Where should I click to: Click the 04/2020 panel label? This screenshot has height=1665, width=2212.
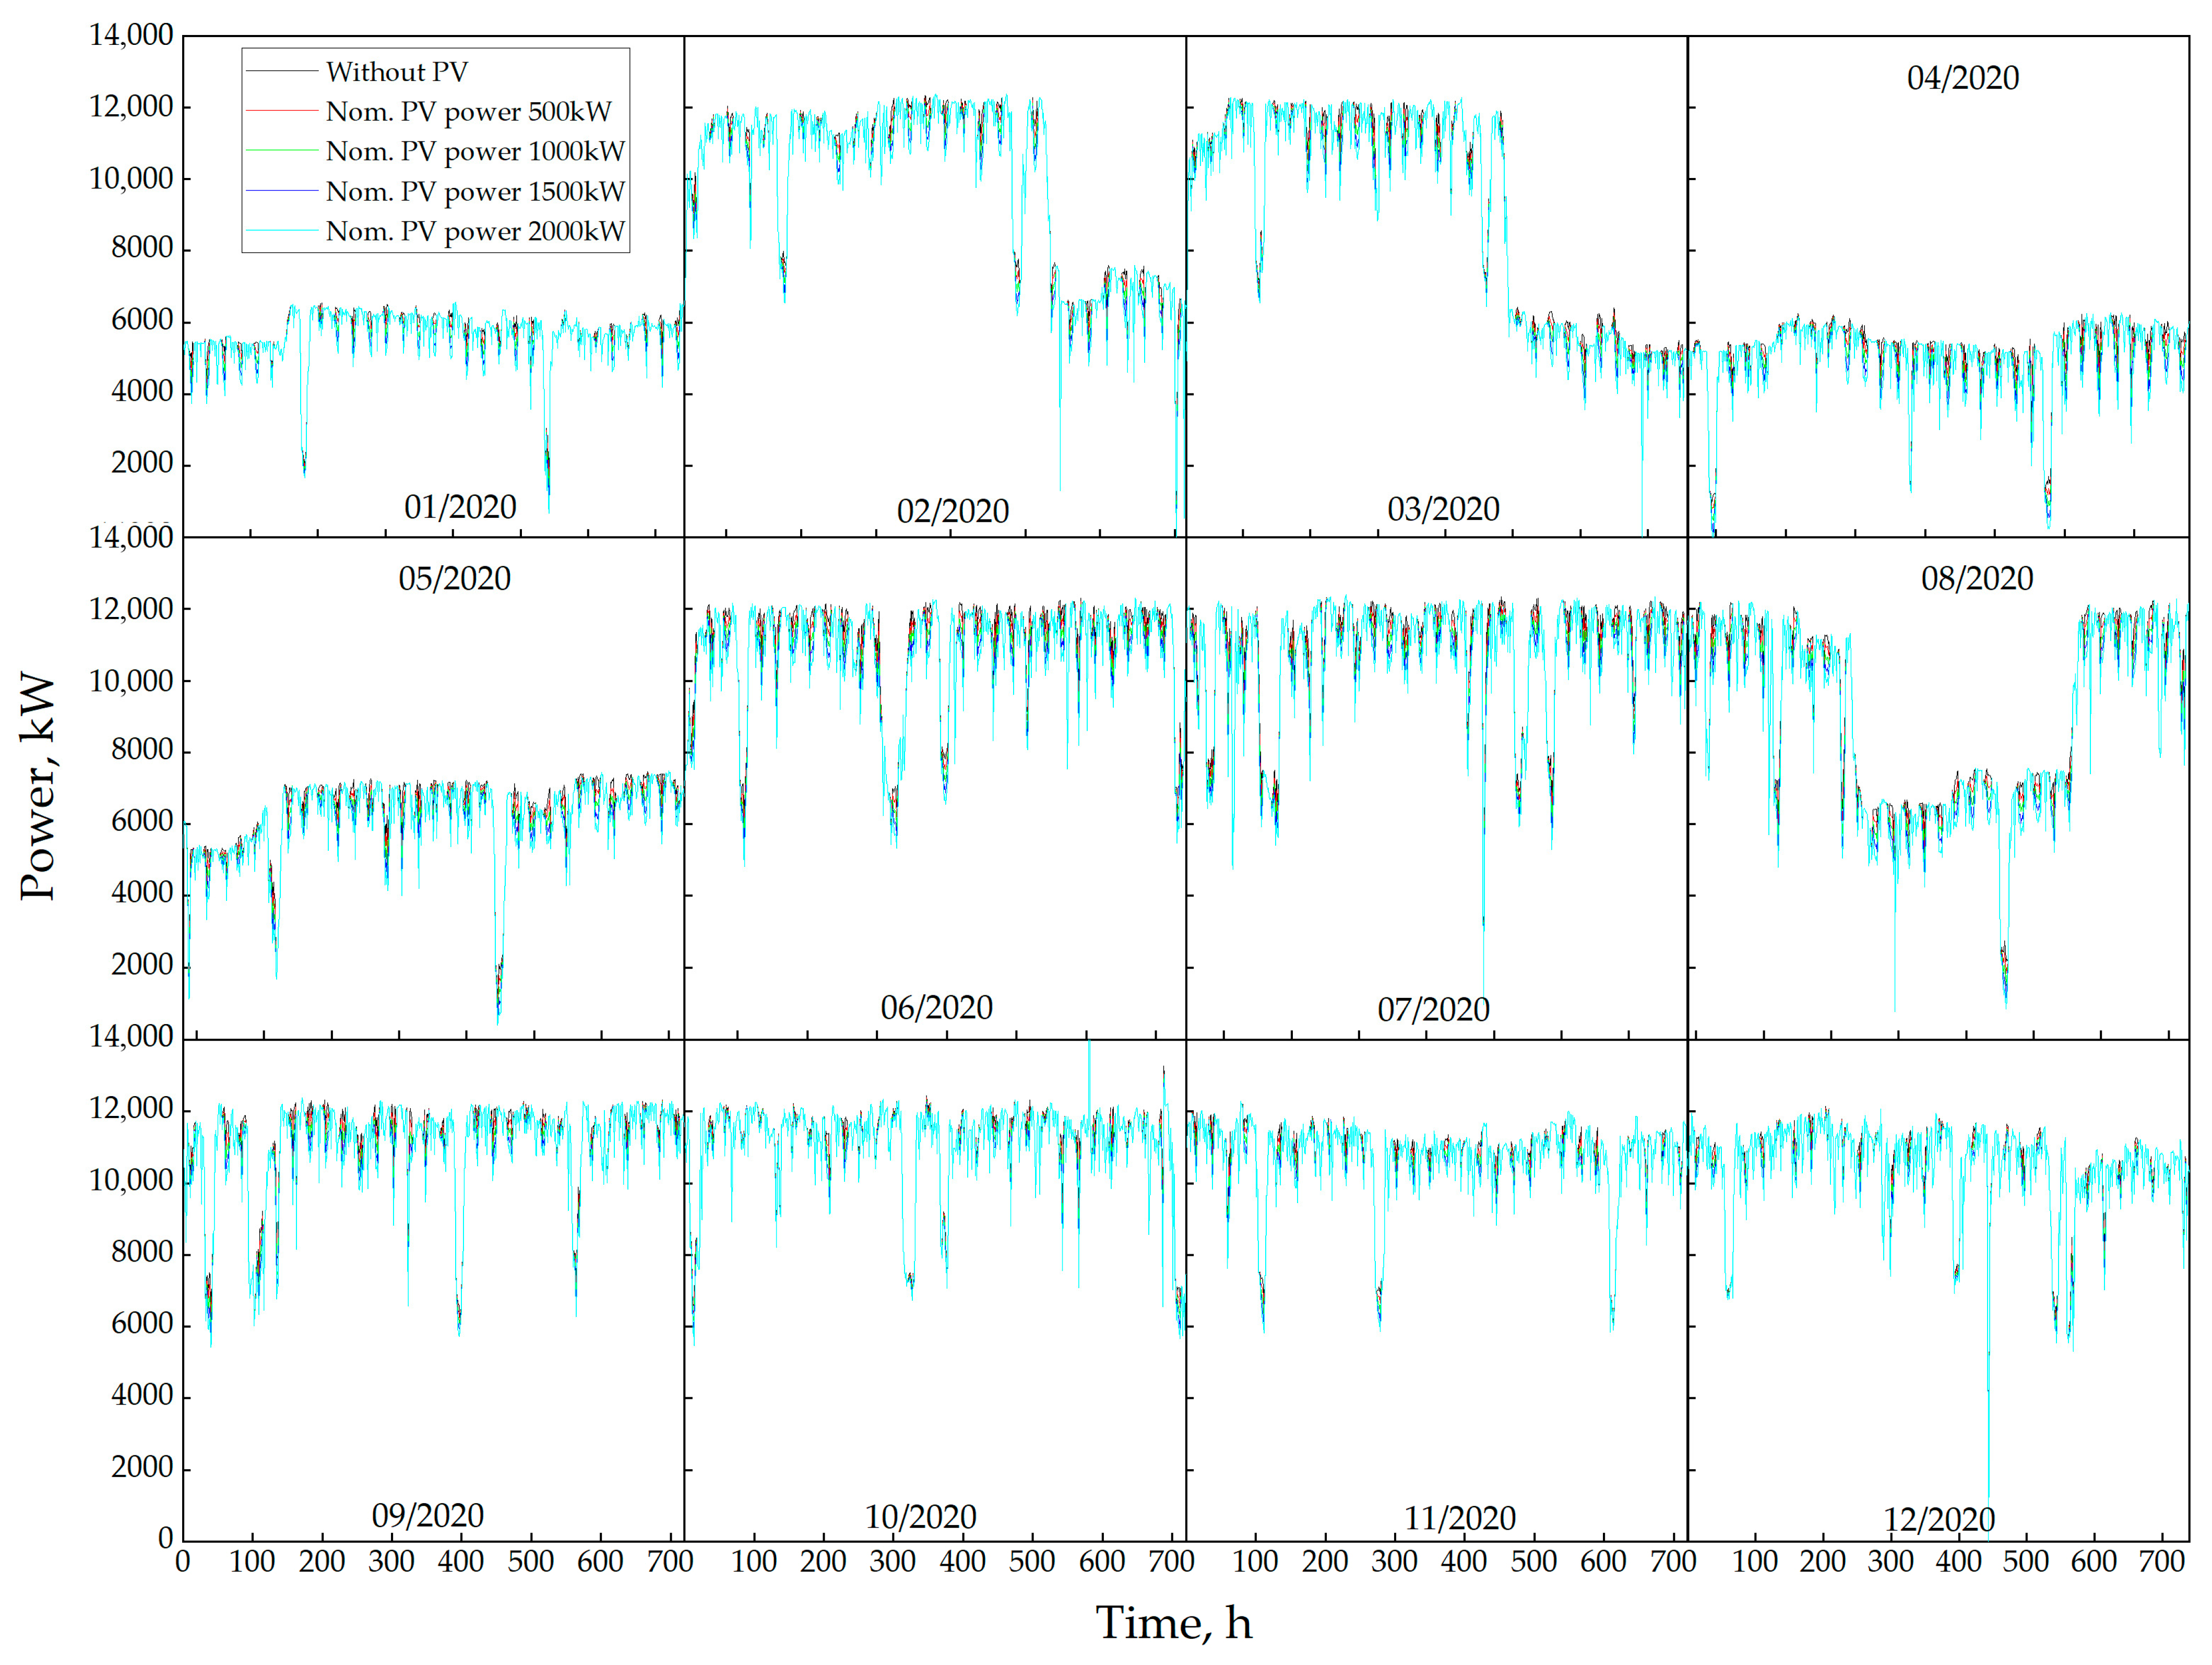pos(1962,78)
